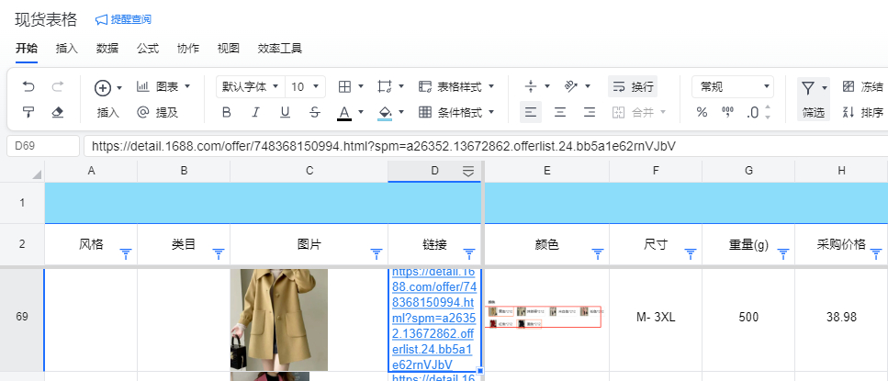888x381 pixels.
Task: Switch to the 插入 tab
Action: pyautogui.click(x=66, y=48)
